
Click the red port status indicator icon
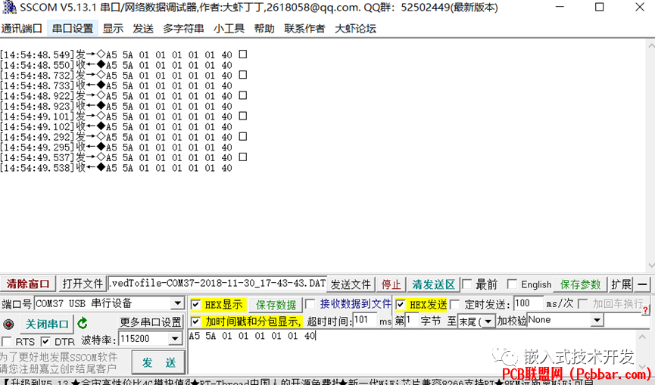pyautogui.click(x=8, y=324)
